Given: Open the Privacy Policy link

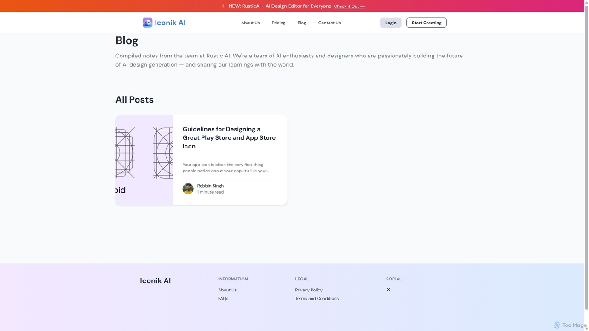Looking at the screenshot, I should (309, 290).
